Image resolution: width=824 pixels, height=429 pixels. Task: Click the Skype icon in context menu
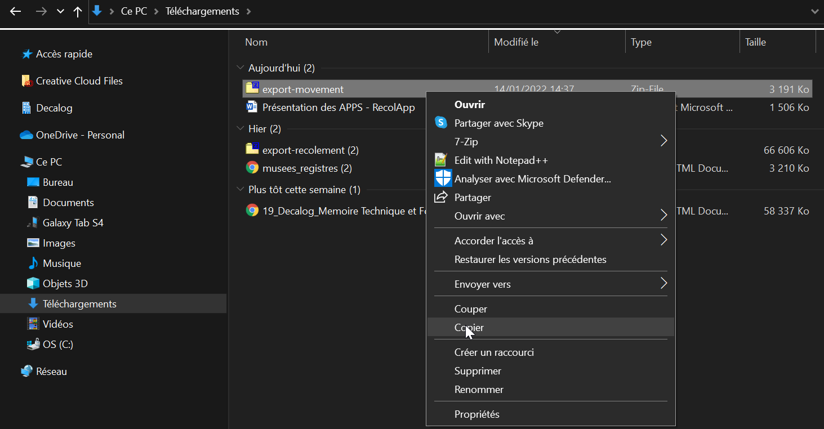pyautogui.click(x=440, y=123)
